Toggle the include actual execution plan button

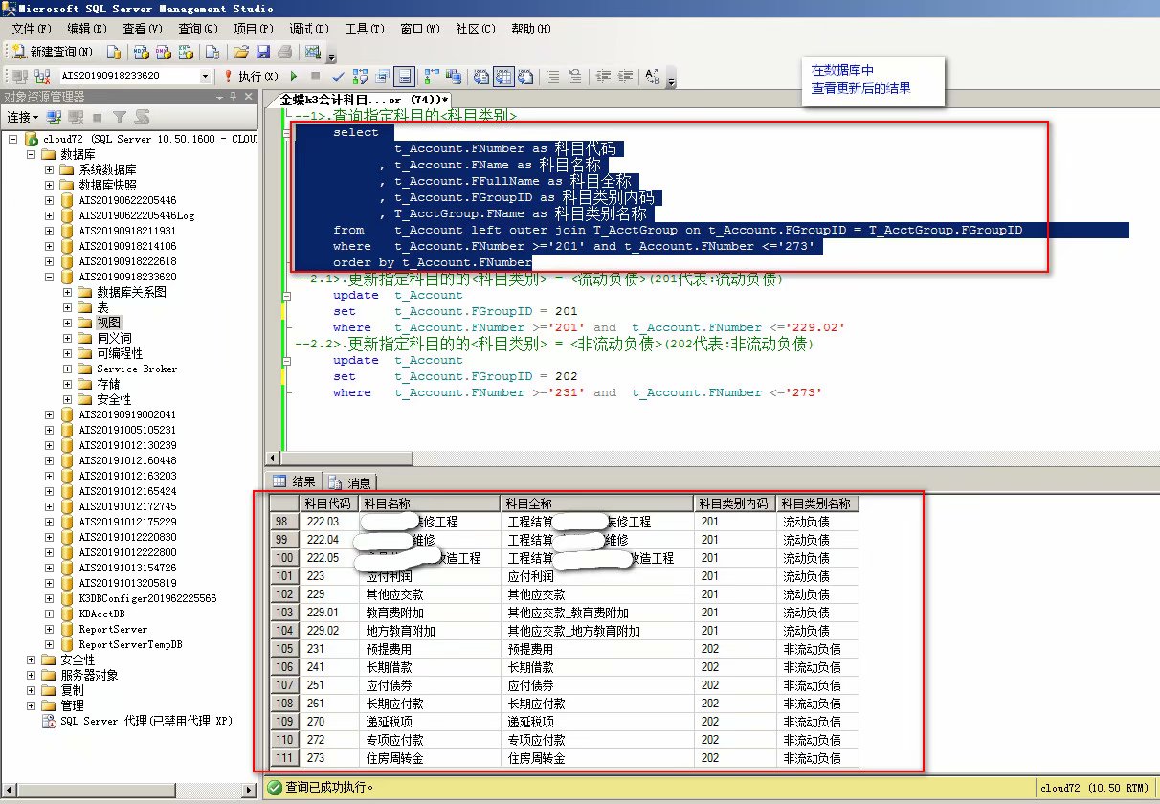(430, 77)
